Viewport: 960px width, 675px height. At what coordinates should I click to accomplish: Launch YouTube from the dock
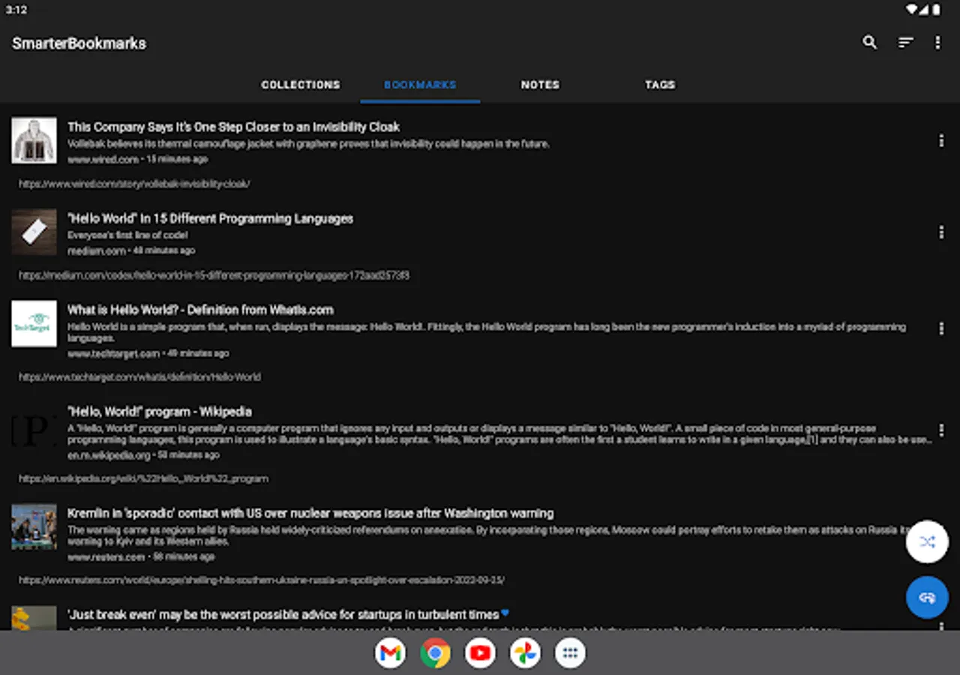480,652
